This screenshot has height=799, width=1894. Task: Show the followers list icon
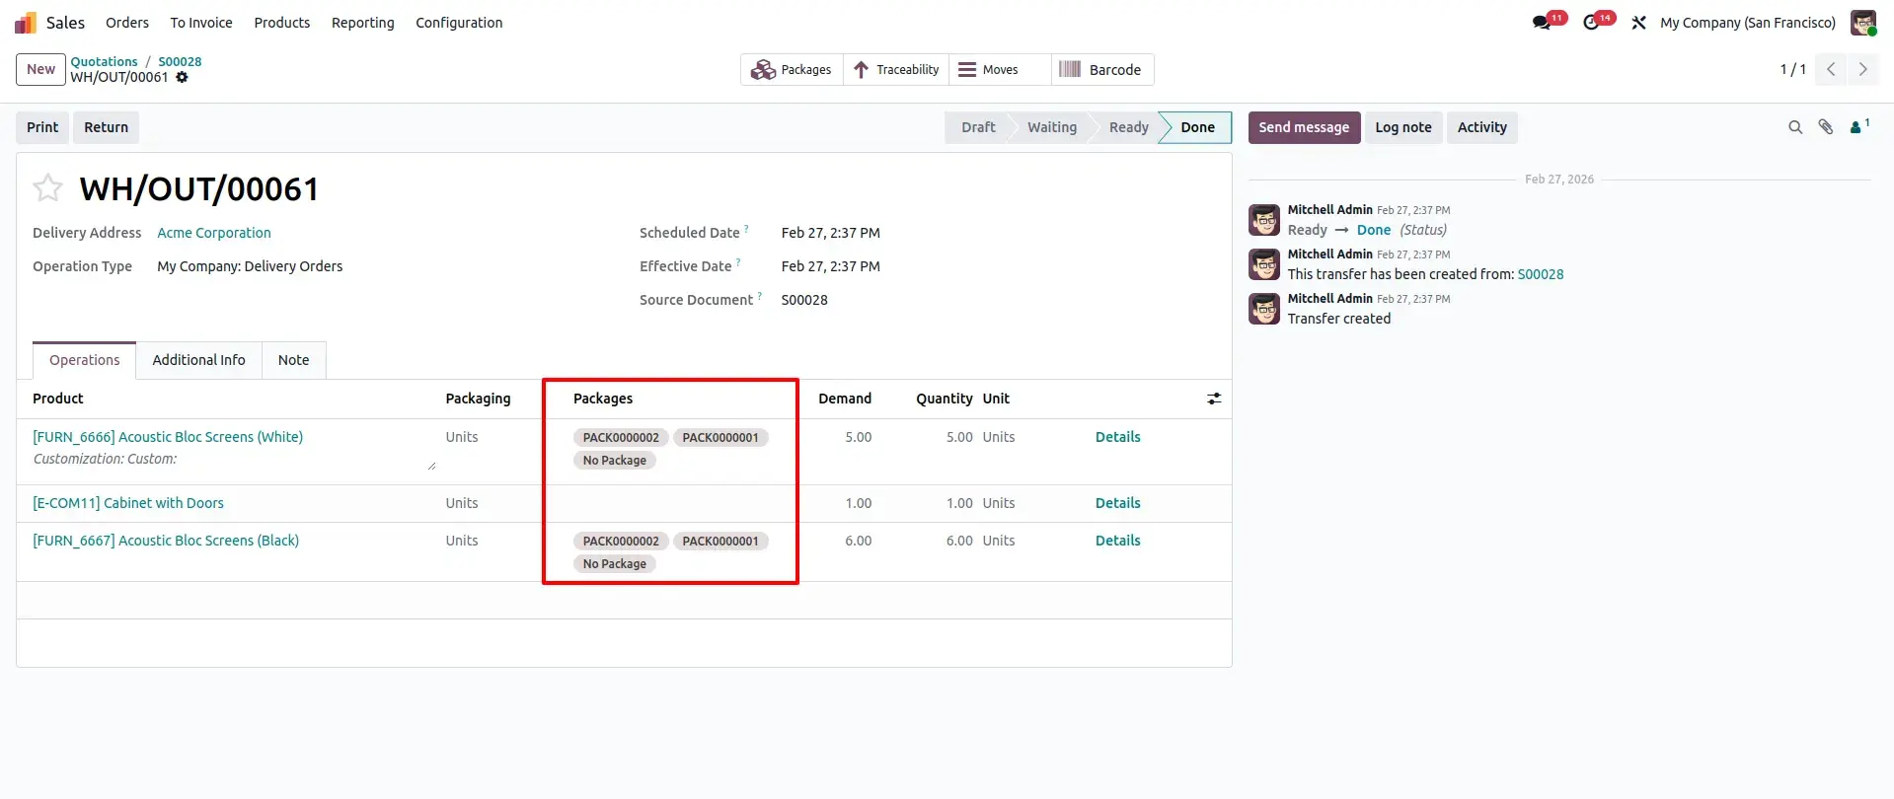point(1858,127)
